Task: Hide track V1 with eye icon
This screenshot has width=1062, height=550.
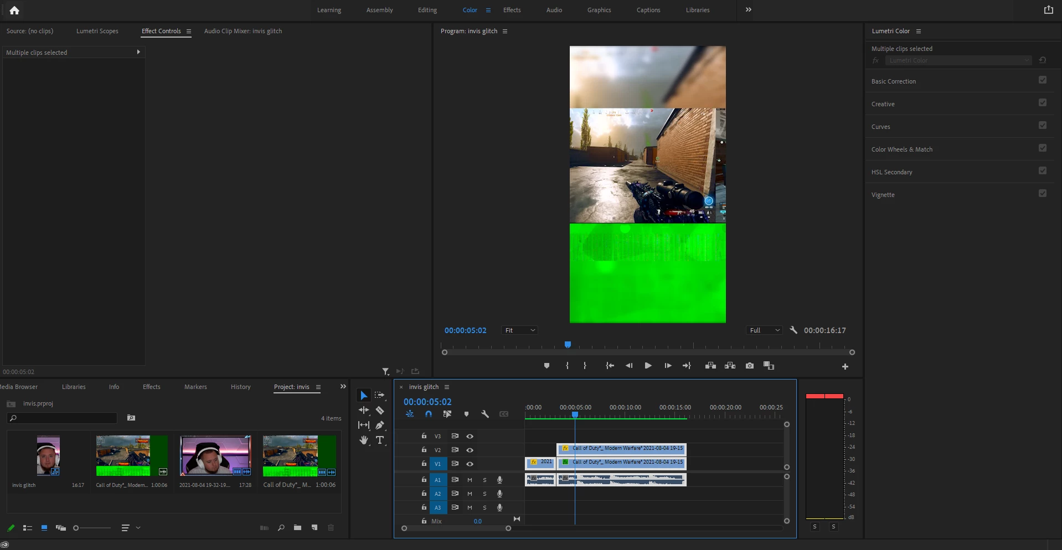Action: pyautogui.click(x=470, y=464)
